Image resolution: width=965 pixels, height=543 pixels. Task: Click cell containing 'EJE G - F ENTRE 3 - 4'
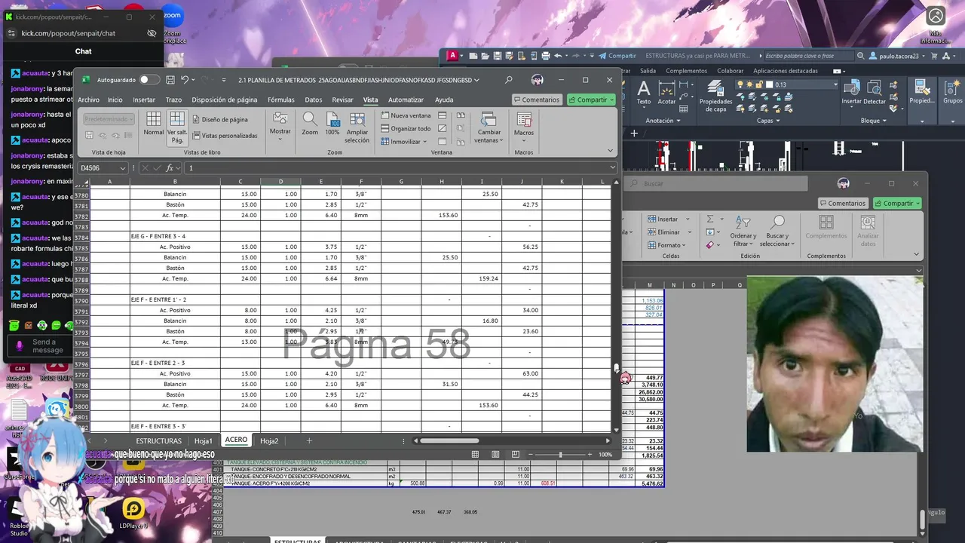[x=175, y=236]
